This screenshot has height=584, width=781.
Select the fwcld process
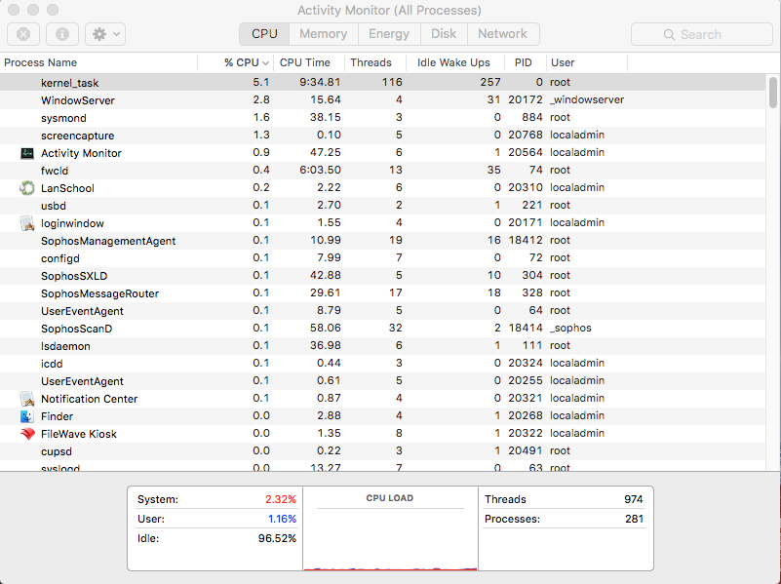(382, 171)
